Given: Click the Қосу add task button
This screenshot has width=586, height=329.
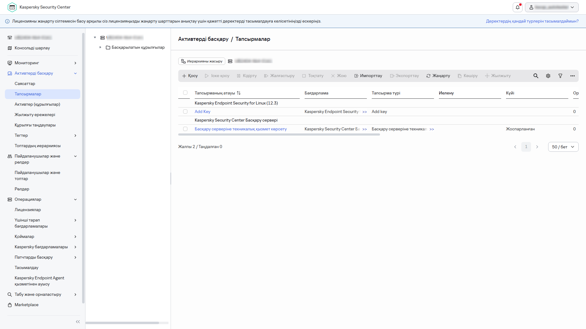Looking at the screenshot, I should coord(190,76).
